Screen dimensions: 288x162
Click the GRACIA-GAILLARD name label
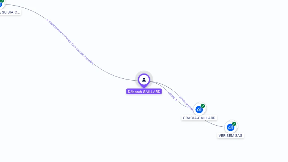[199, 118]
